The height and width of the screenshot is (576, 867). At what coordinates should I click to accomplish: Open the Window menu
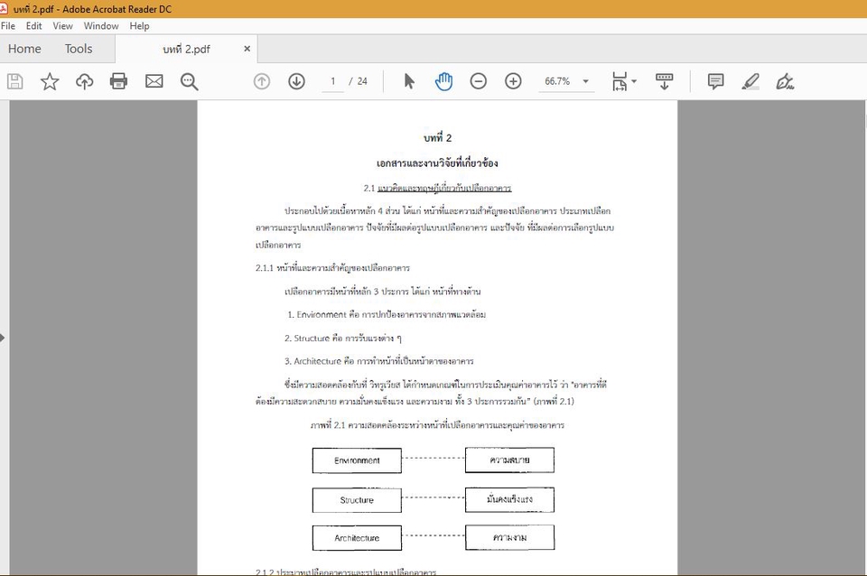101,26
